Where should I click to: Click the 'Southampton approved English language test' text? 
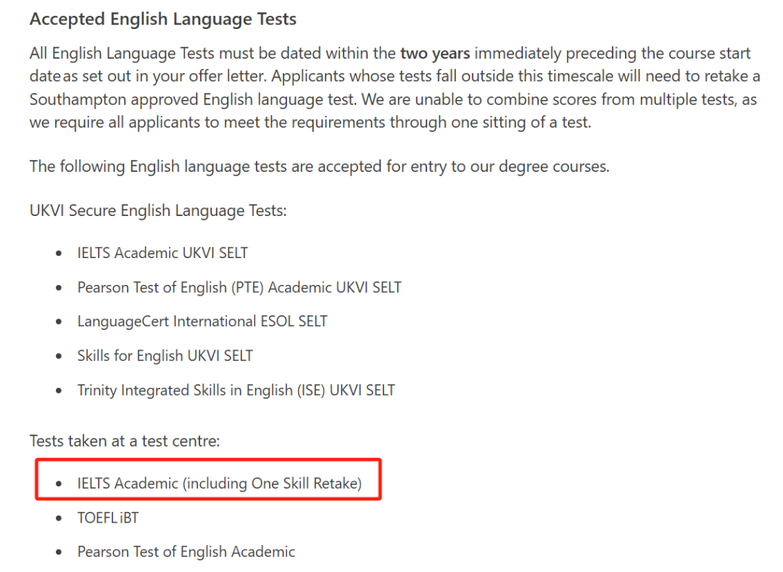click(x=192, y=99)
